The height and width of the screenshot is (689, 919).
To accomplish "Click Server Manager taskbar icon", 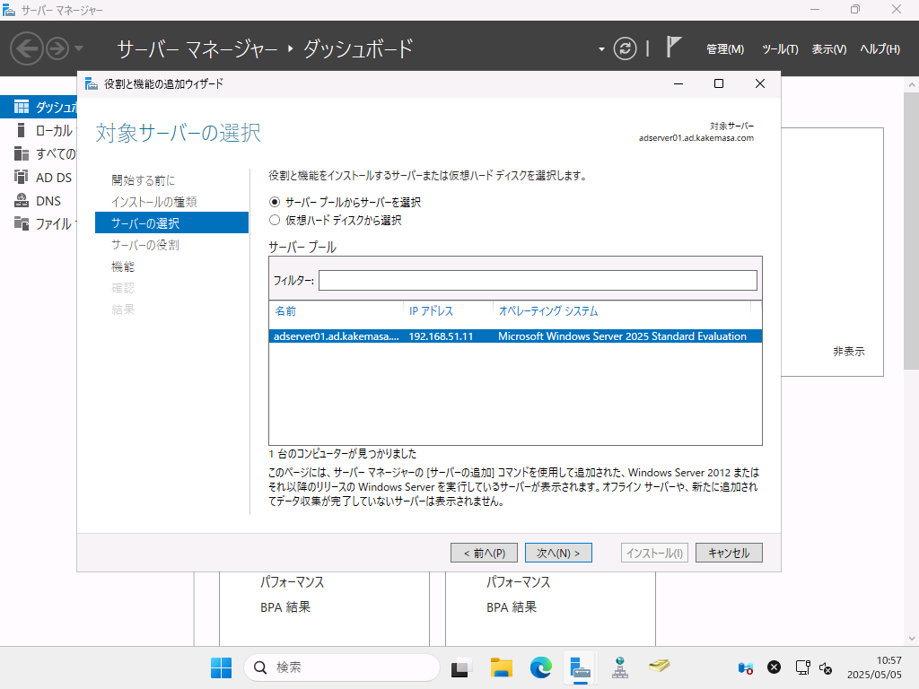I will point(581,667).
